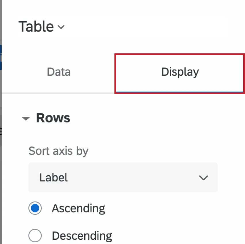Click the Display tab label text
Viewport: 245px width, 244px height.
point(179,72)
